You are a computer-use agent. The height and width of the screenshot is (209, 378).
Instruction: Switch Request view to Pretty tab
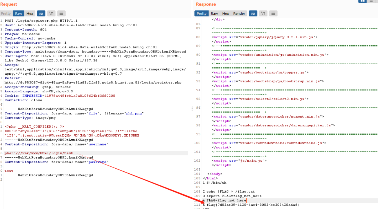(x=6, y=13)
